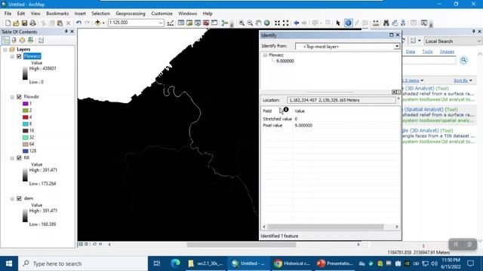Click Flowdir value 4 red swatch
Viewport: 483px width, 271px height.
(x=26, y=117)
